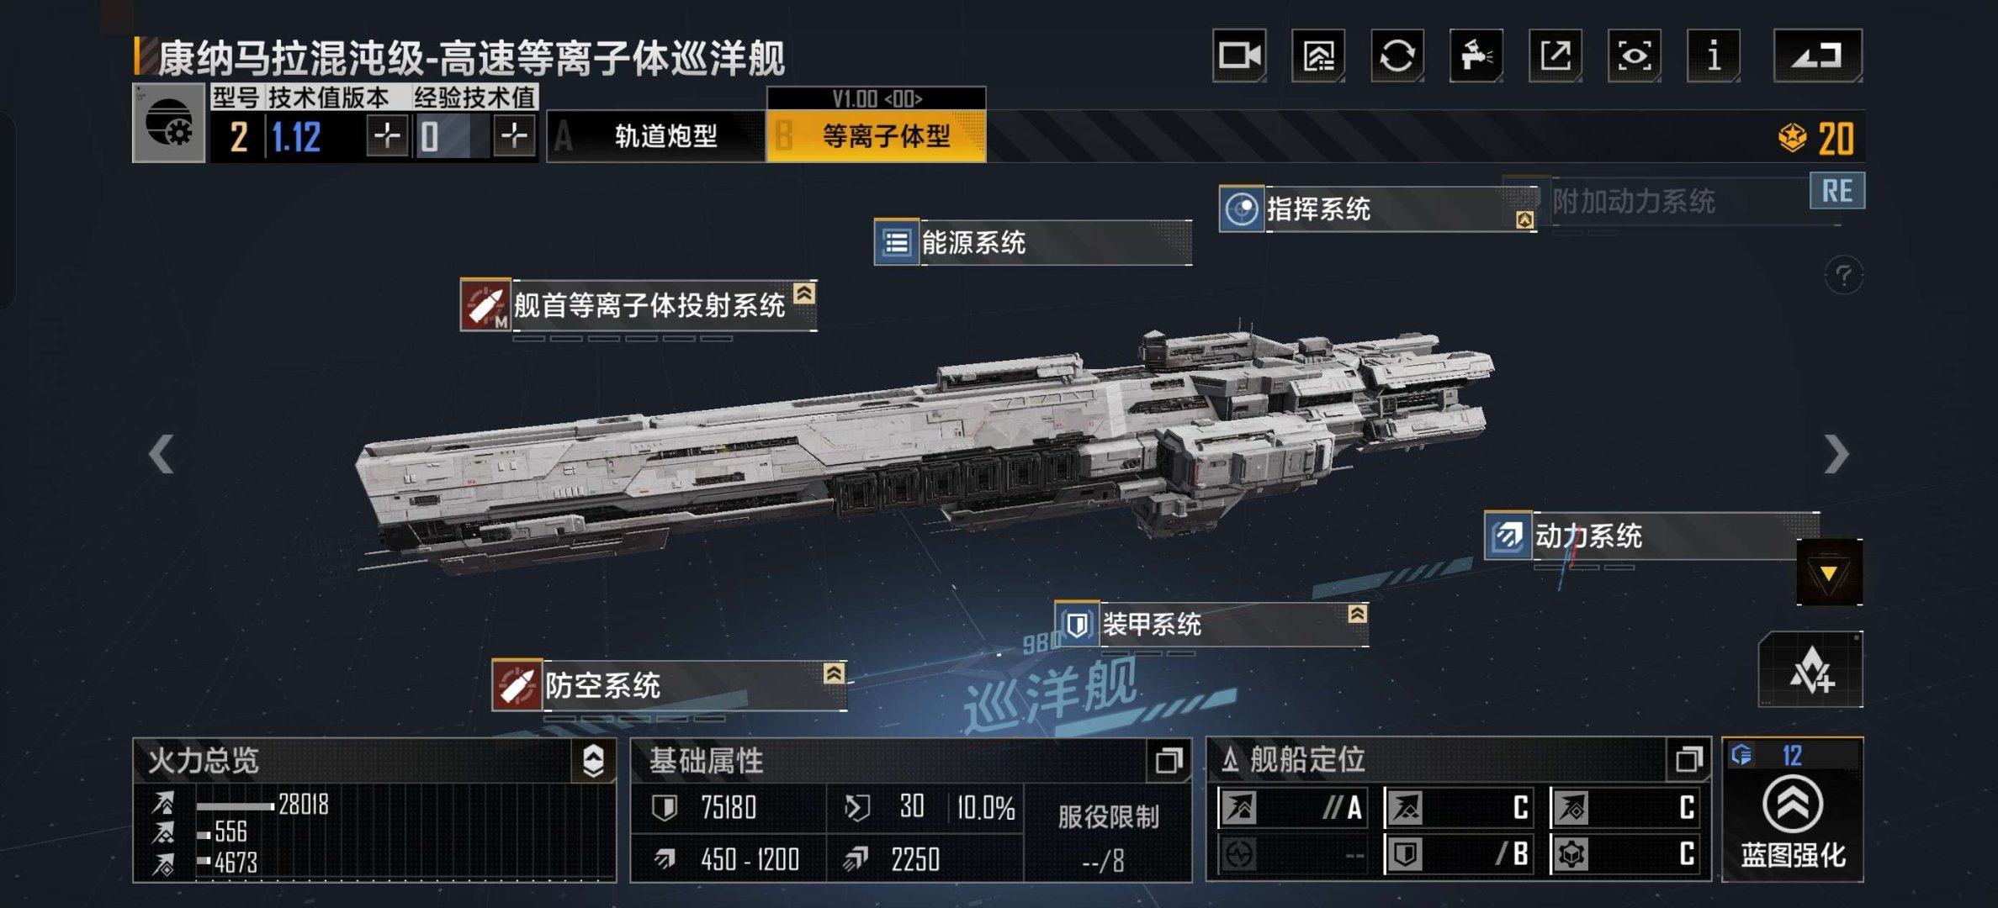
Task: Expand the 火力总览 panel arrows
Action: pyautogui.click(x=593, y=761)
